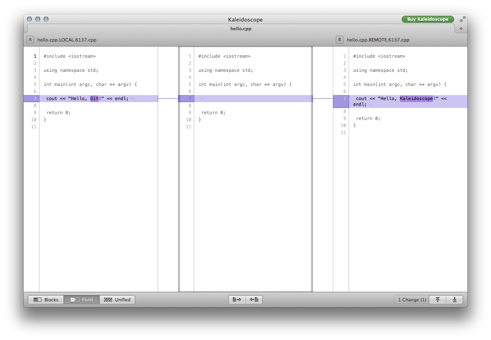This screenshot has height=340, width=491.
Task: Click highlighted Kaleidoscope word in right pane
Action: [416, 98]
